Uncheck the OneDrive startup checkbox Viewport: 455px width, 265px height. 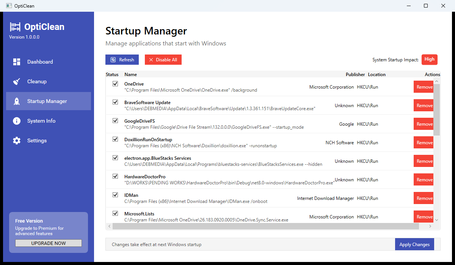coord(115,84)
